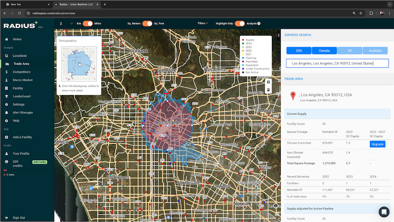Click the Help question icon in sidebar

coord(6,121)
